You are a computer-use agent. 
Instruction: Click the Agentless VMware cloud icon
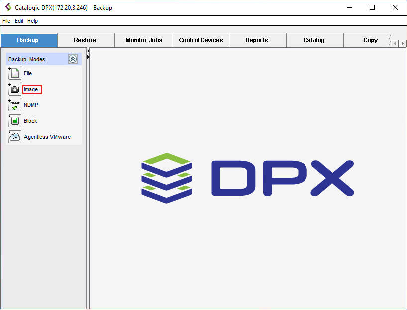click(15, 137)
